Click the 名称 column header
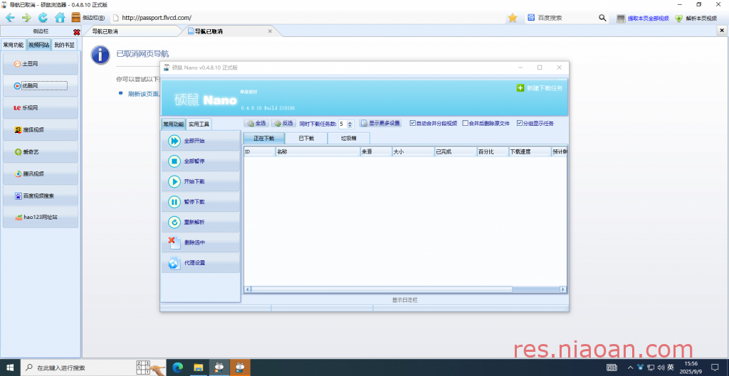Screen dimensions: 729x376 318,151
